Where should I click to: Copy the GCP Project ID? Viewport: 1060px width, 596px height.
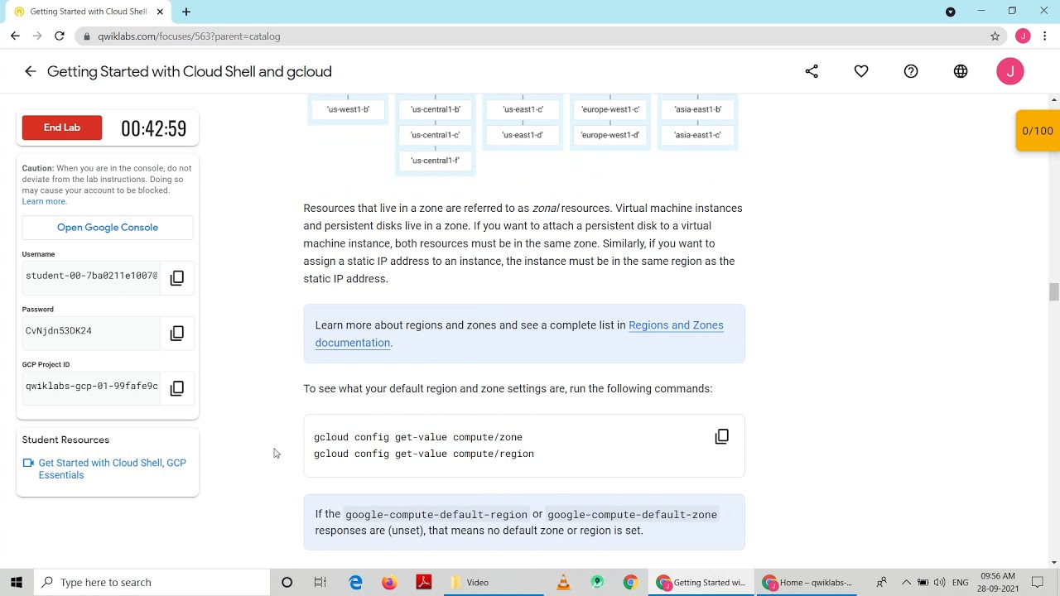(176, 388)
